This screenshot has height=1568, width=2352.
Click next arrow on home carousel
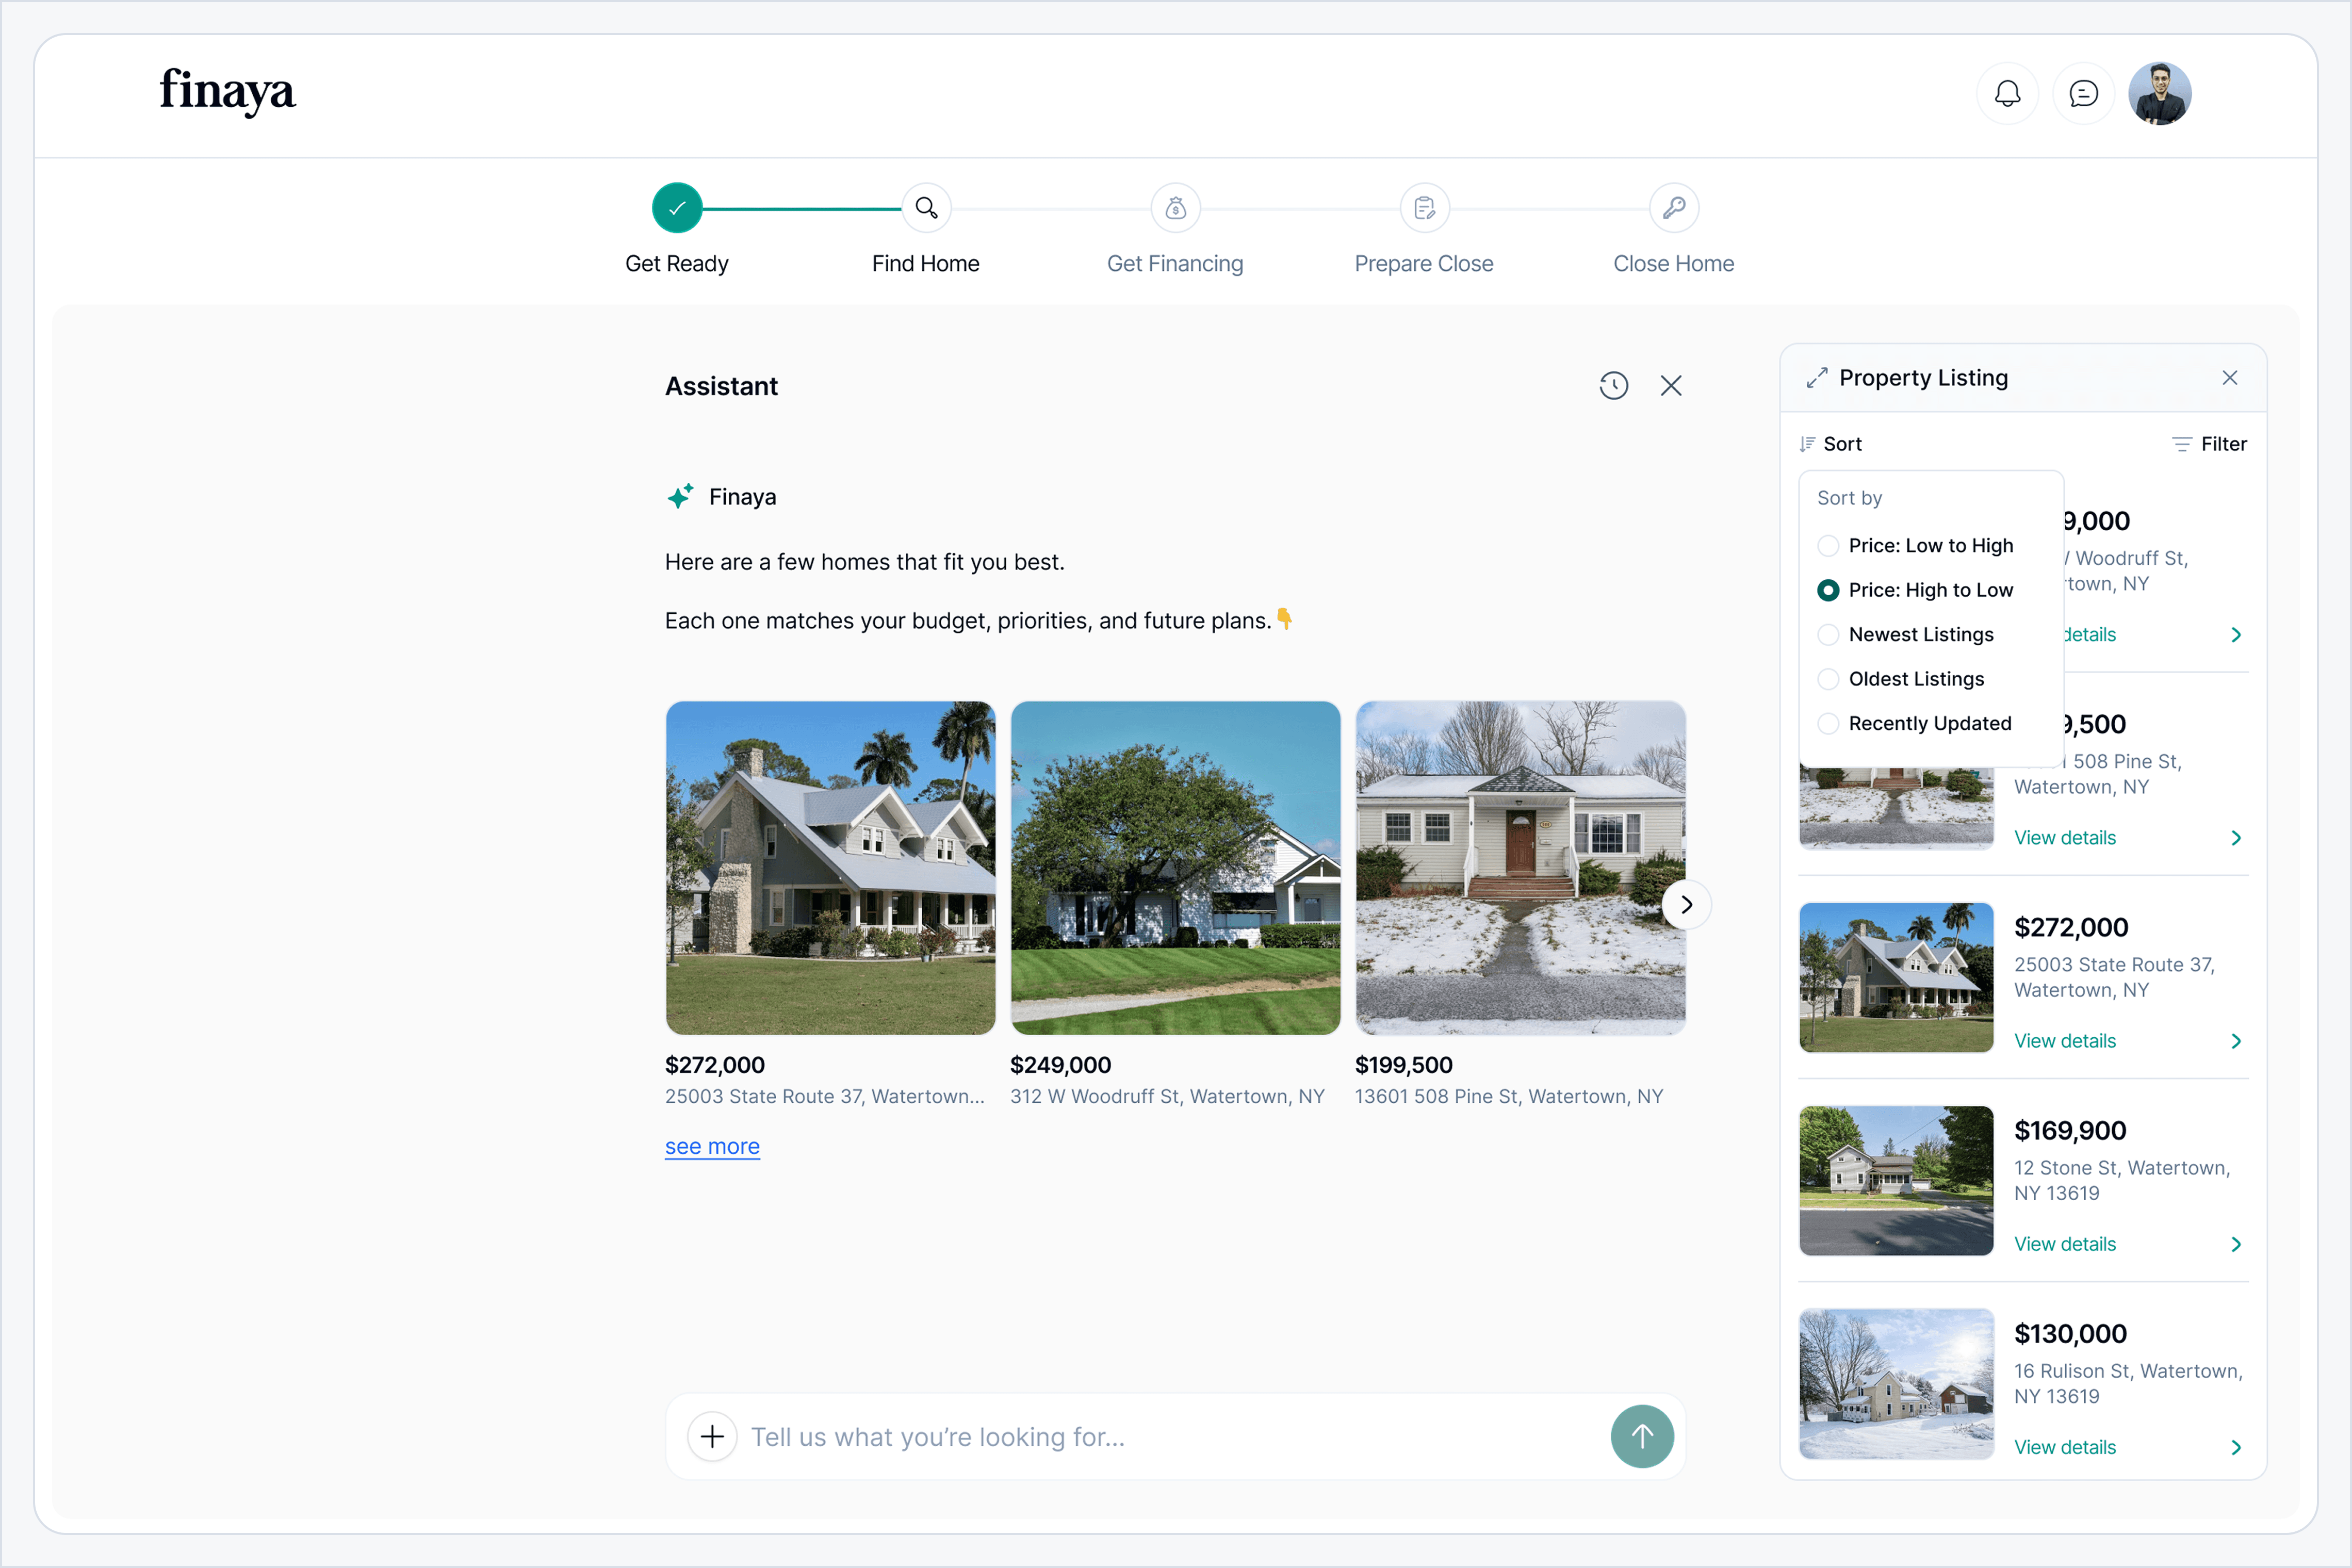[1686, 904]
